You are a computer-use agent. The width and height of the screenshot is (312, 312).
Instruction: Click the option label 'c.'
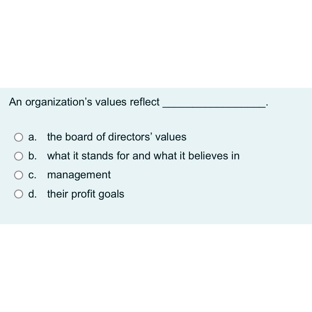click(x=32, y=175)
